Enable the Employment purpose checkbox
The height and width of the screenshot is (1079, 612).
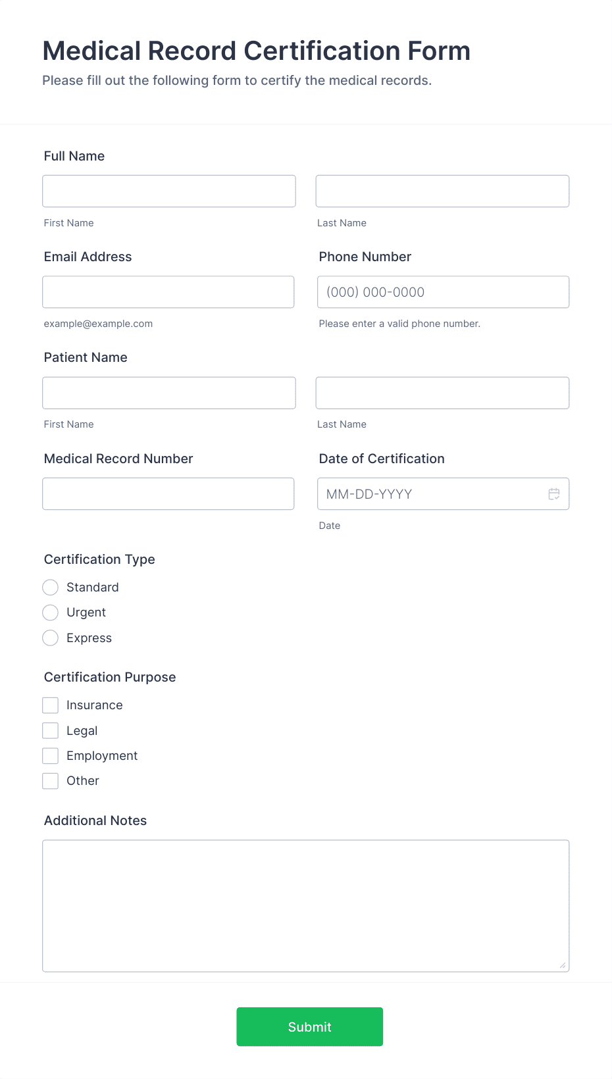click(50, 755)
